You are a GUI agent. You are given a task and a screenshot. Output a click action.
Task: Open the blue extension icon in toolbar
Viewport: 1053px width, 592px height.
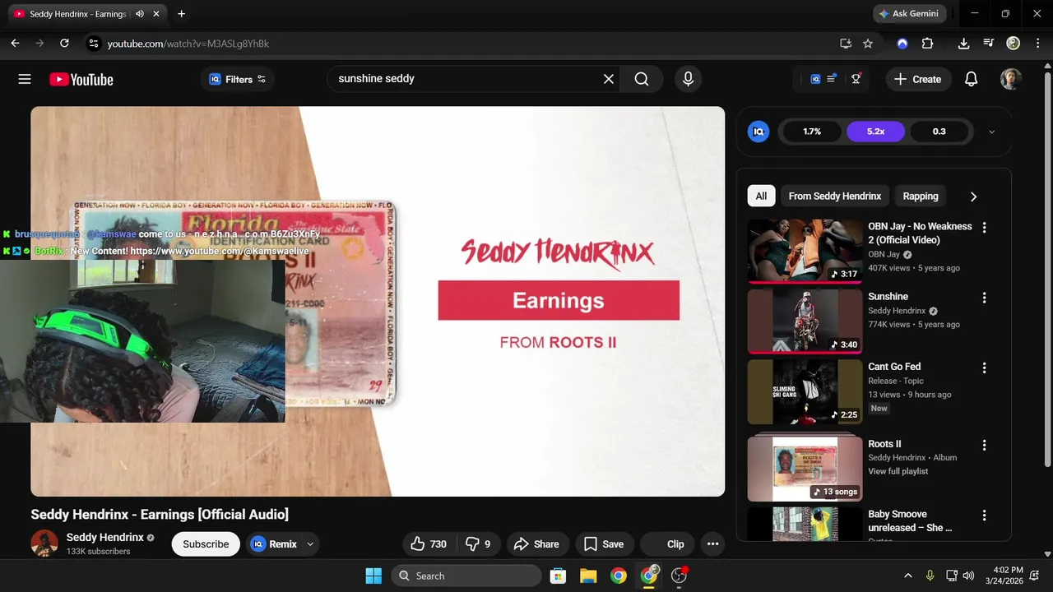click(902, 44)
